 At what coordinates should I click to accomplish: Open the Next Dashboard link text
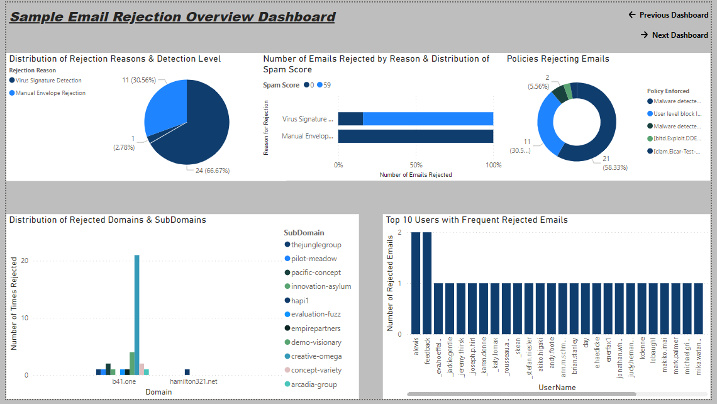[x=679, y=35]
